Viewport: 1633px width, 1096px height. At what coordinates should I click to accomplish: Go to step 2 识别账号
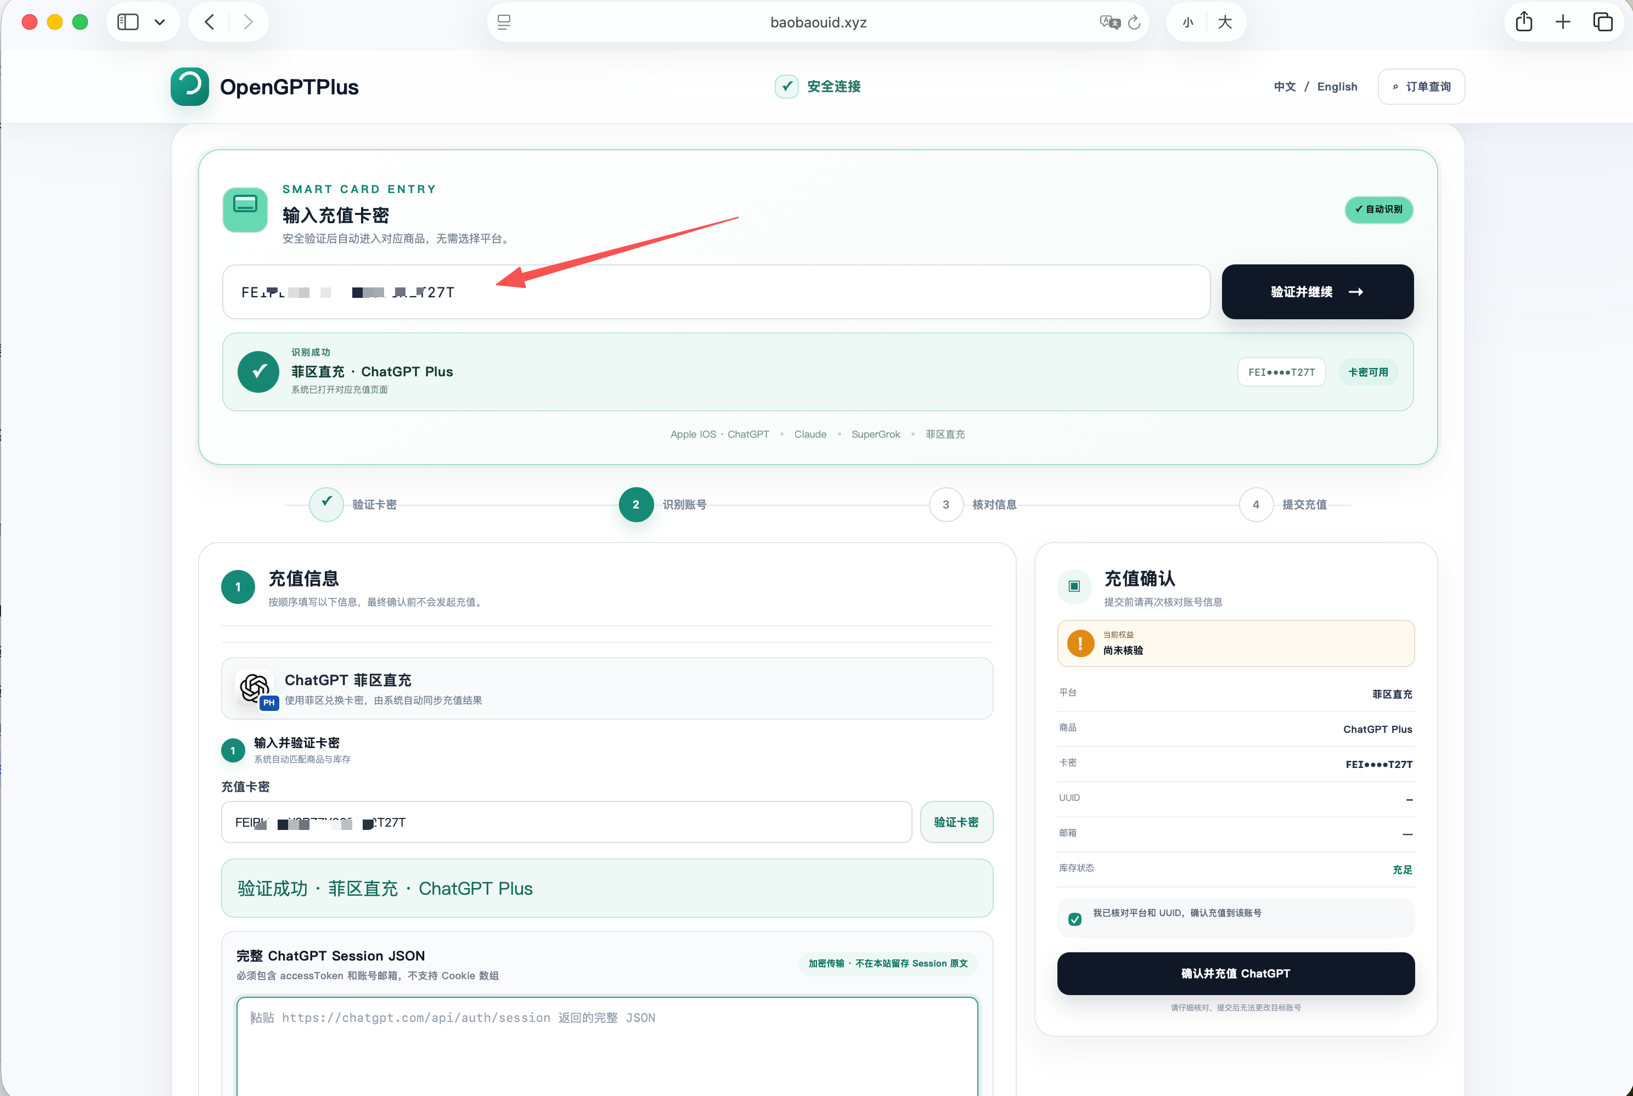pos(663,505)
